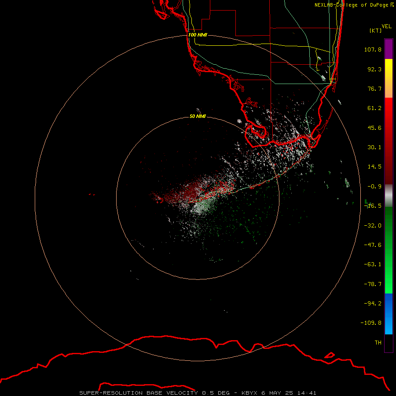396x396 pixels.
Task: Click the -94.2 velocity legend value
Action: (x=373, y=303)
